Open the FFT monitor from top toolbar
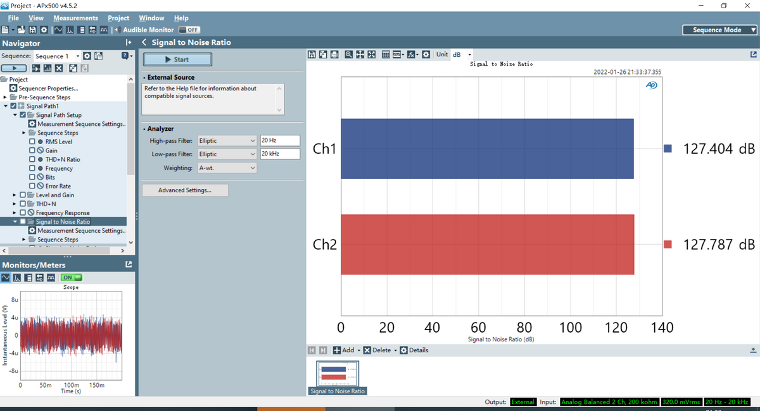Viewport: 760px width, 411px height. point(70,30)
